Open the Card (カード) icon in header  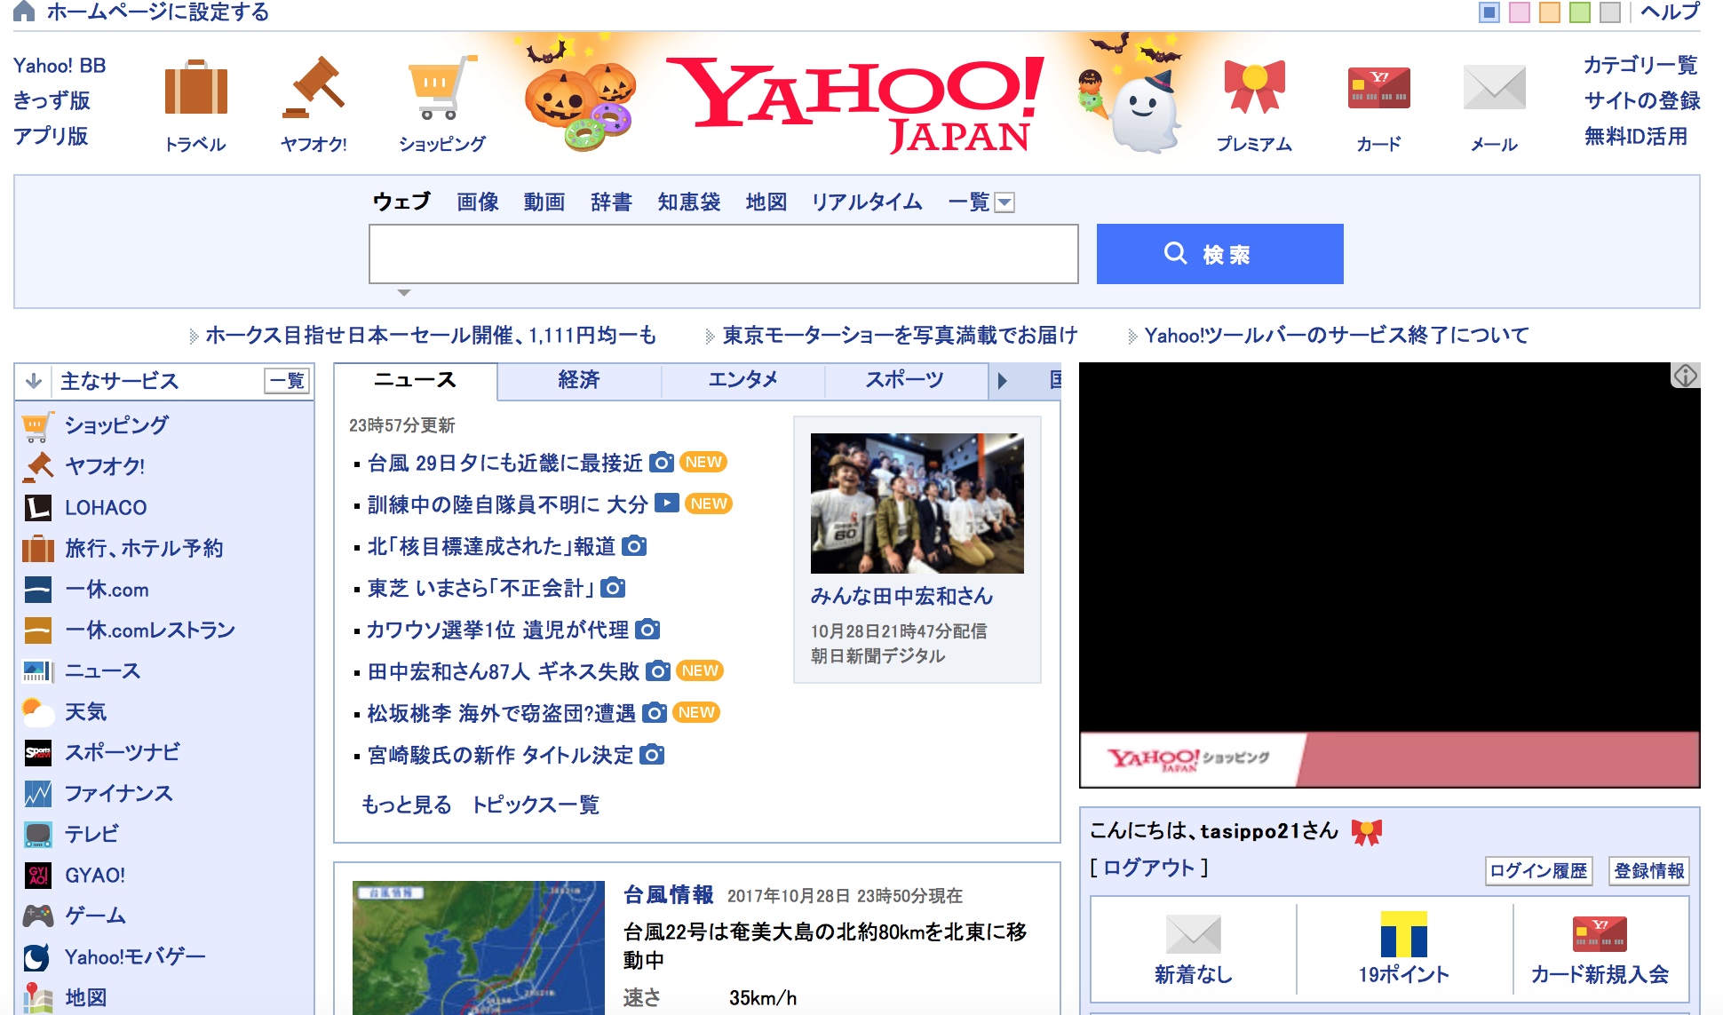[1378, 88]
